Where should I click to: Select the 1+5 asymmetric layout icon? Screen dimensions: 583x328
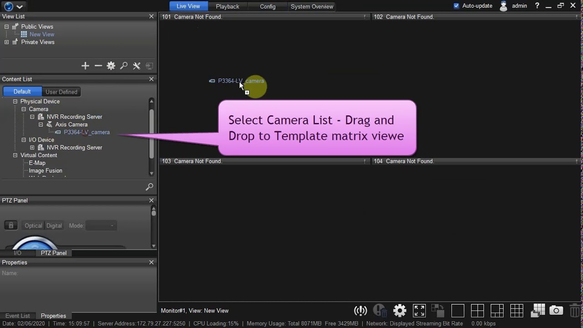click(497, 311)
